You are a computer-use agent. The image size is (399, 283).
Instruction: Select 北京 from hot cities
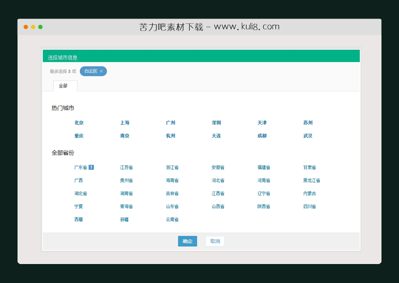(x=78, y=123)
